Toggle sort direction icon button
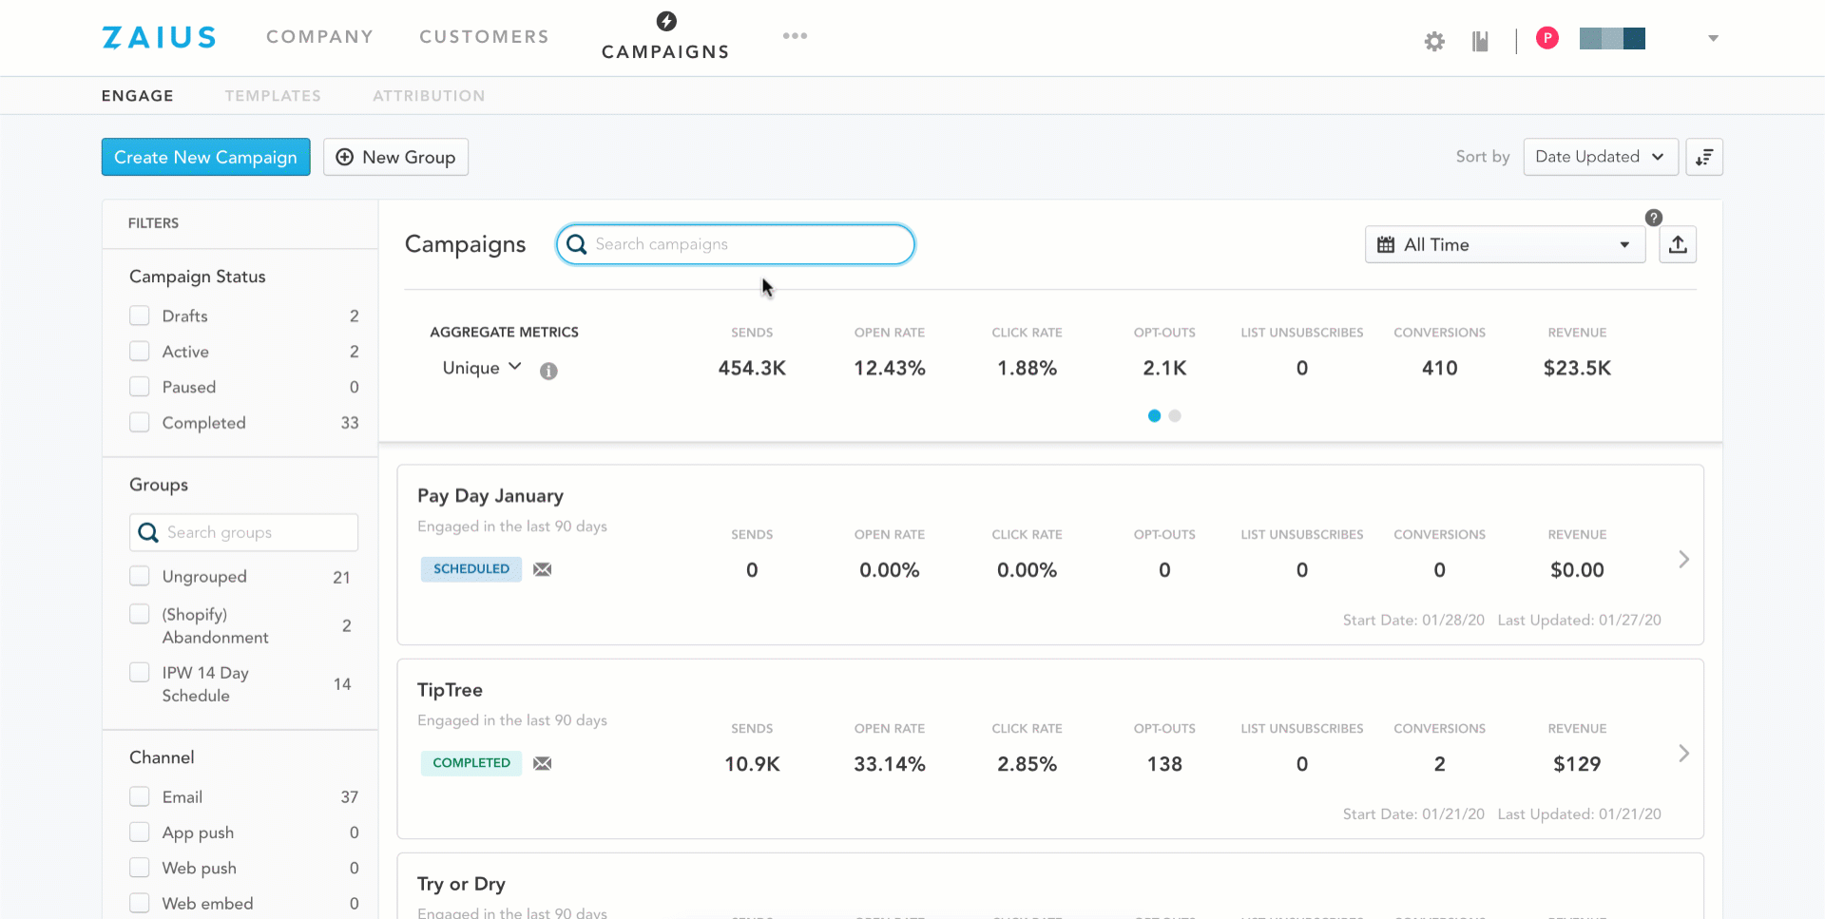This screenshot has width=1825, height=919. point(1704,157)
